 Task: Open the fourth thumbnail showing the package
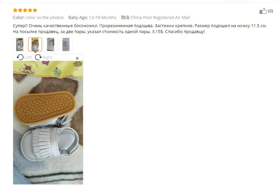point(66,44)
